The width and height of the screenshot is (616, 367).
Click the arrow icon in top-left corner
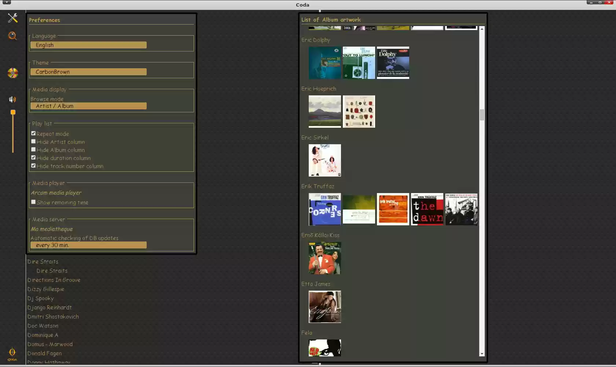7,3
